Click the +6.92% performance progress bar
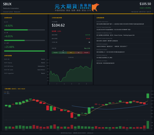This screenshot has height=135, width=154. [x=25, y=30]
